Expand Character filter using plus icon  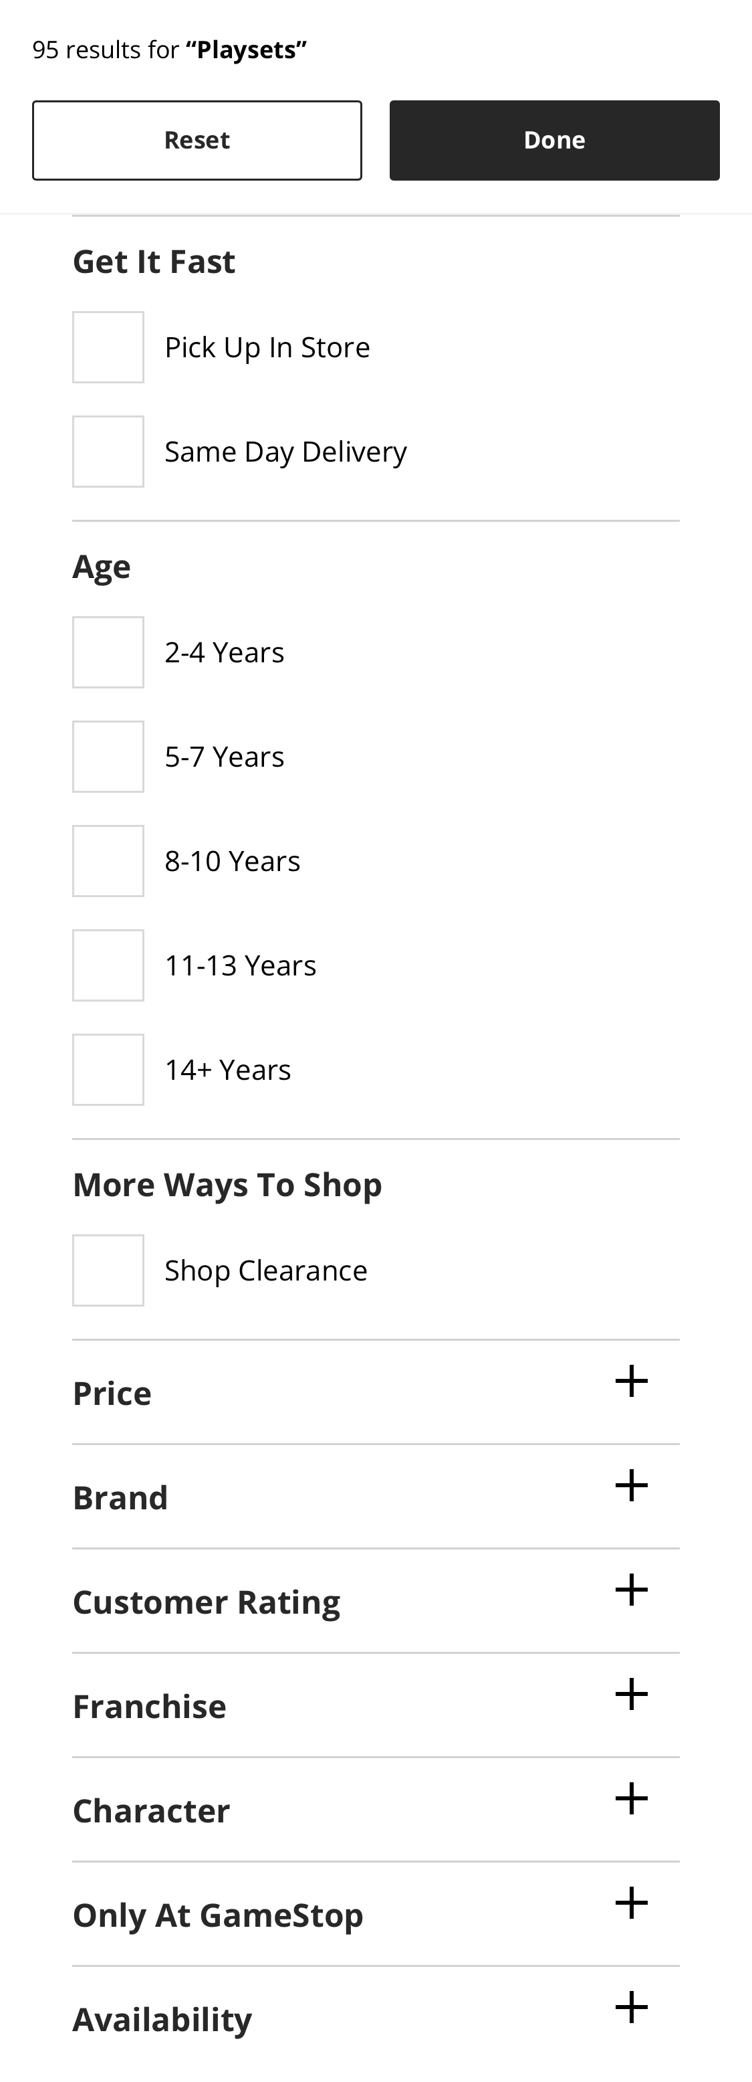(x=631, y=1798)
